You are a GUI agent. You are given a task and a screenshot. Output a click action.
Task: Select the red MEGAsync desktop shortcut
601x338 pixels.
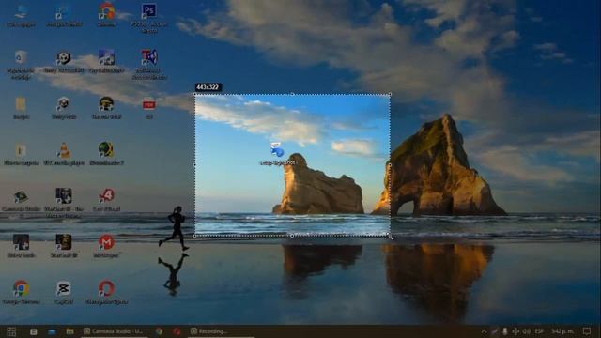pyautogui.click(x=106, y=246)
